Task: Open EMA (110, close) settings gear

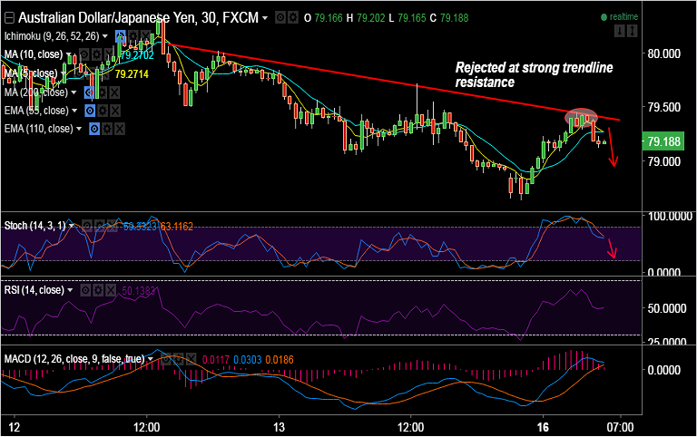Action: [107, 129]
